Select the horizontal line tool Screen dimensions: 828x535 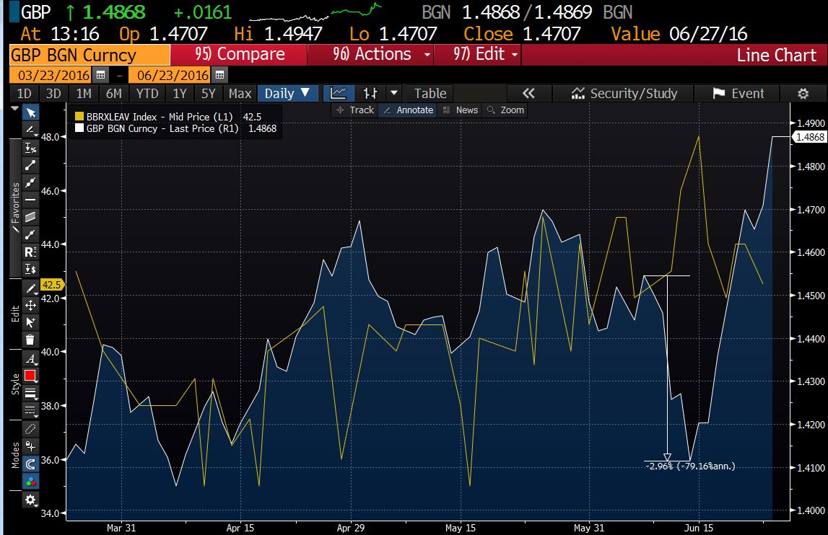point(30,200)
